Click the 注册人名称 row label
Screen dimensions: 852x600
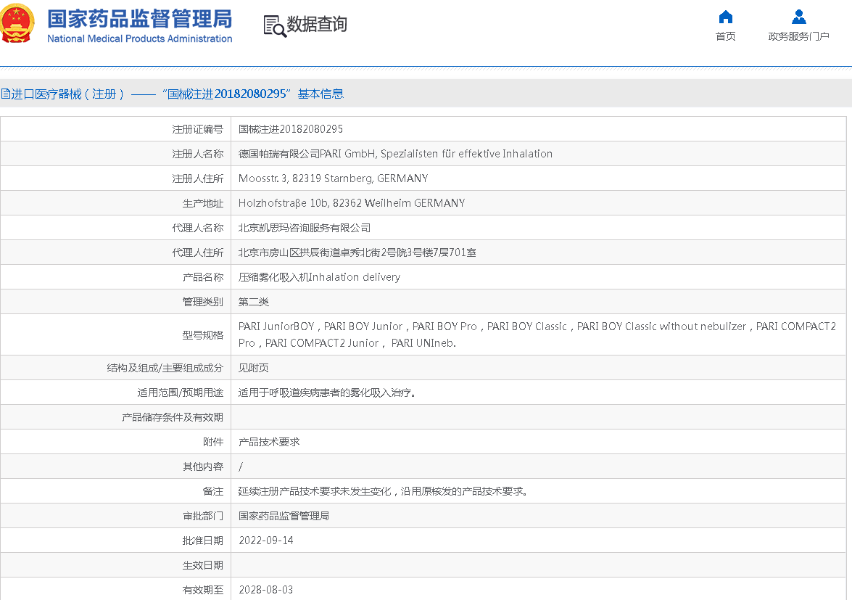[x=198, y=154]
